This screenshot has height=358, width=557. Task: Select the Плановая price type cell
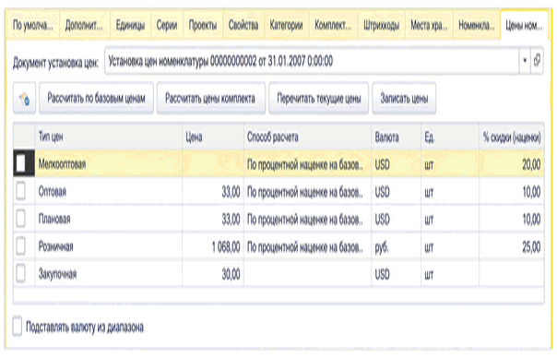click(108, 219)
